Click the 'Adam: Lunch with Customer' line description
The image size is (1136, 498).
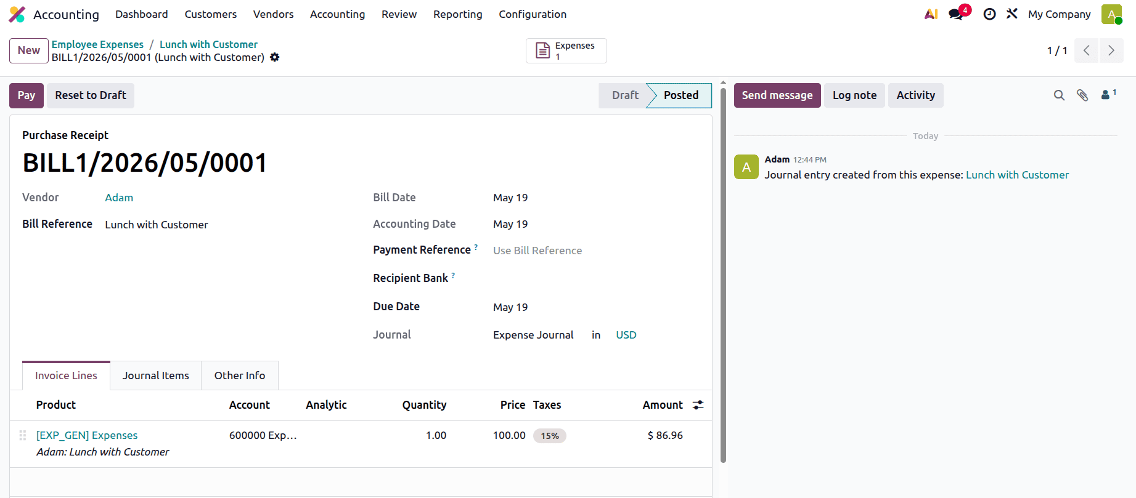[x=102, y=452]
